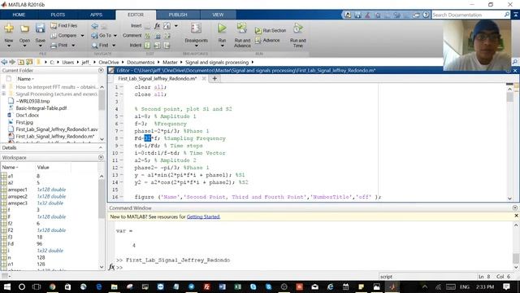Select variable Fd in Workspace
This screenshot has height=293, width=520.
pyautogui.click(x=11, y=243)
